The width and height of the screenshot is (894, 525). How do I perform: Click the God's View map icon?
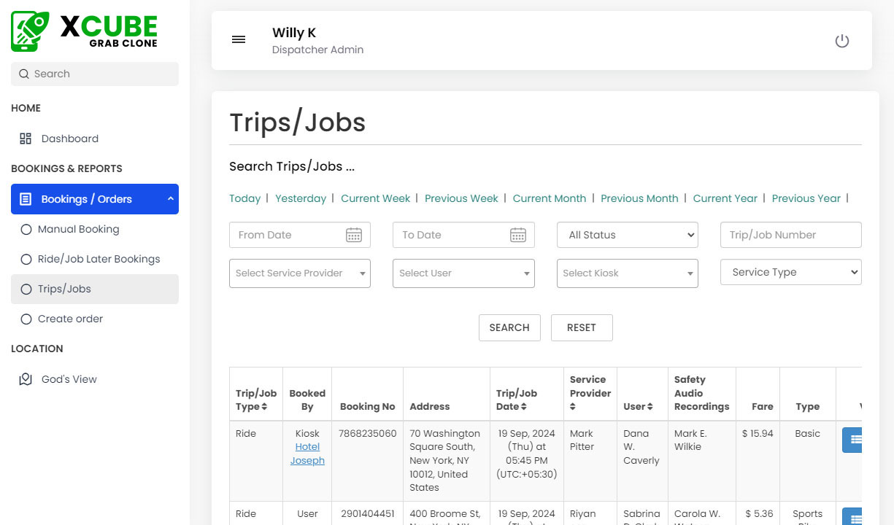coord(26,378)
